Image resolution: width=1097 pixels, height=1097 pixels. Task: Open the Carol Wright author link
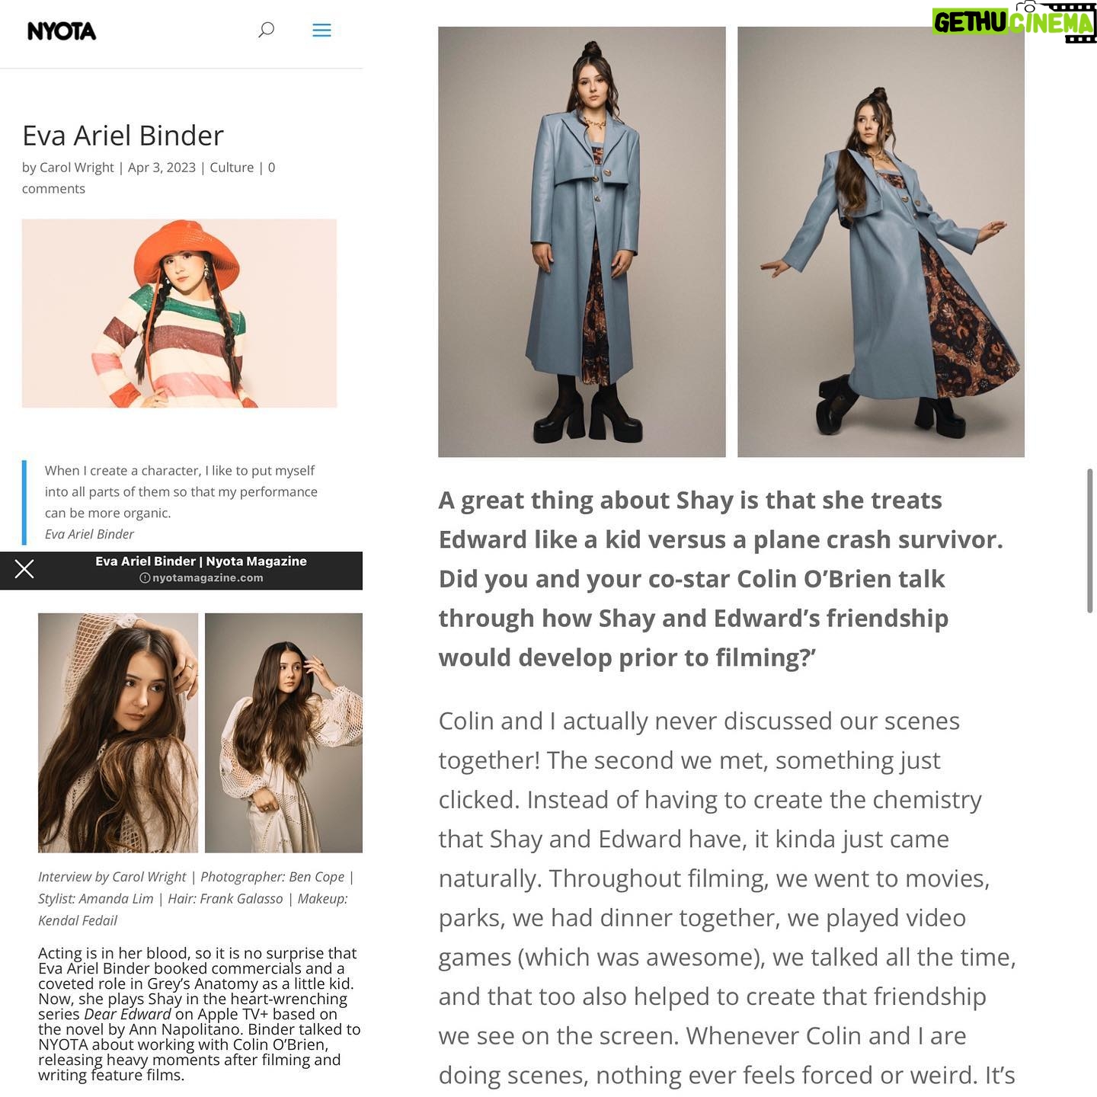click(x=76, y=168)
